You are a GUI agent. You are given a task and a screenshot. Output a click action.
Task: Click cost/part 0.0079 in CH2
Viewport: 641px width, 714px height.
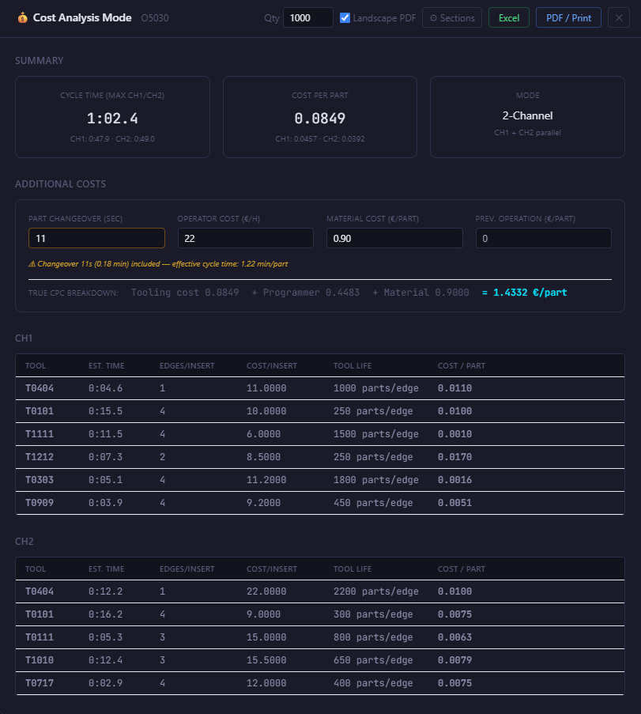coord(454,660)
